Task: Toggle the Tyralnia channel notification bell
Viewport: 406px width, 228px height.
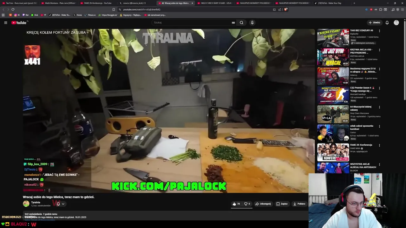Action: tap(58, 204)
